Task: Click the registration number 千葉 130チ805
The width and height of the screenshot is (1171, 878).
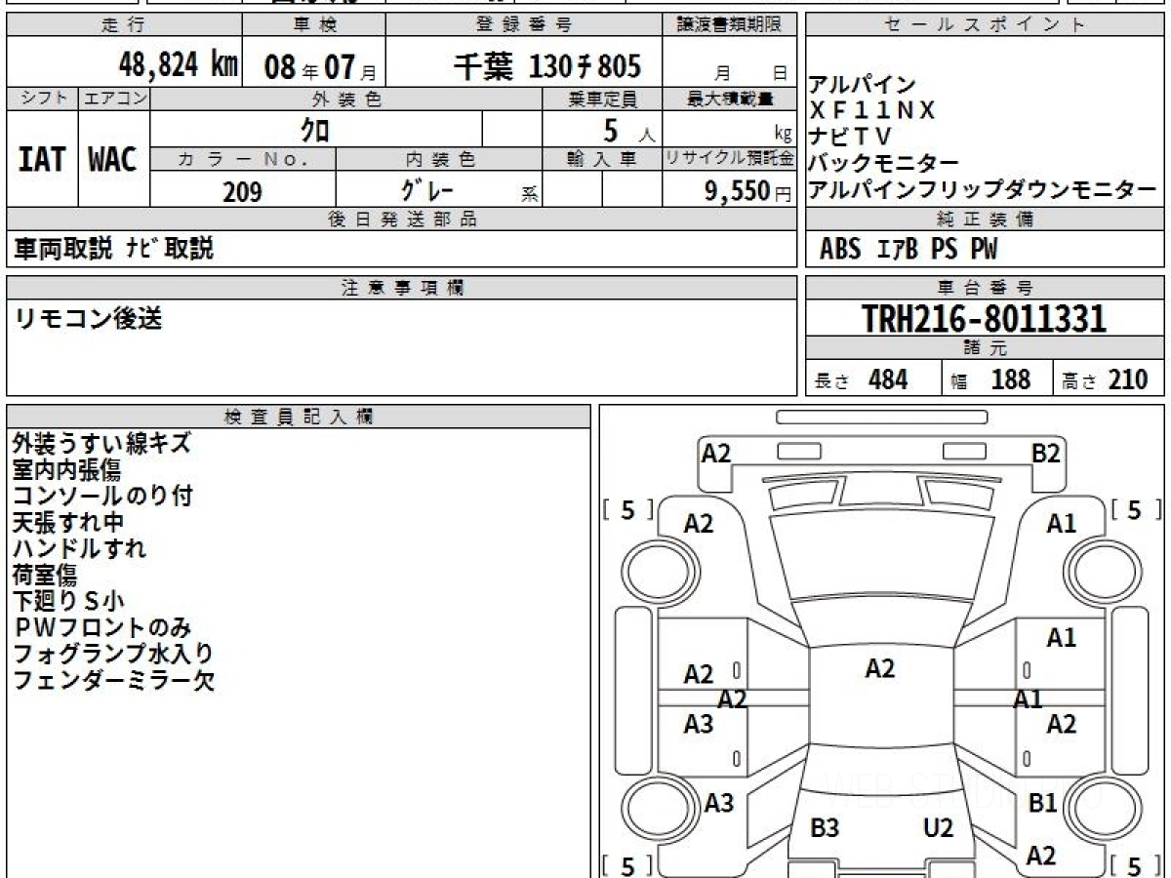Action: tap(547, 65)
